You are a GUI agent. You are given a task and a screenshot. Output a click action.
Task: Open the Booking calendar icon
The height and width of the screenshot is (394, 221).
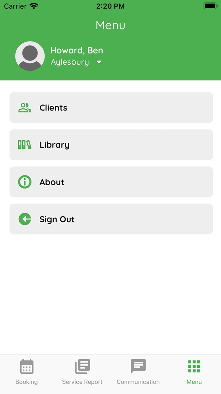click(x=27, y=366)
